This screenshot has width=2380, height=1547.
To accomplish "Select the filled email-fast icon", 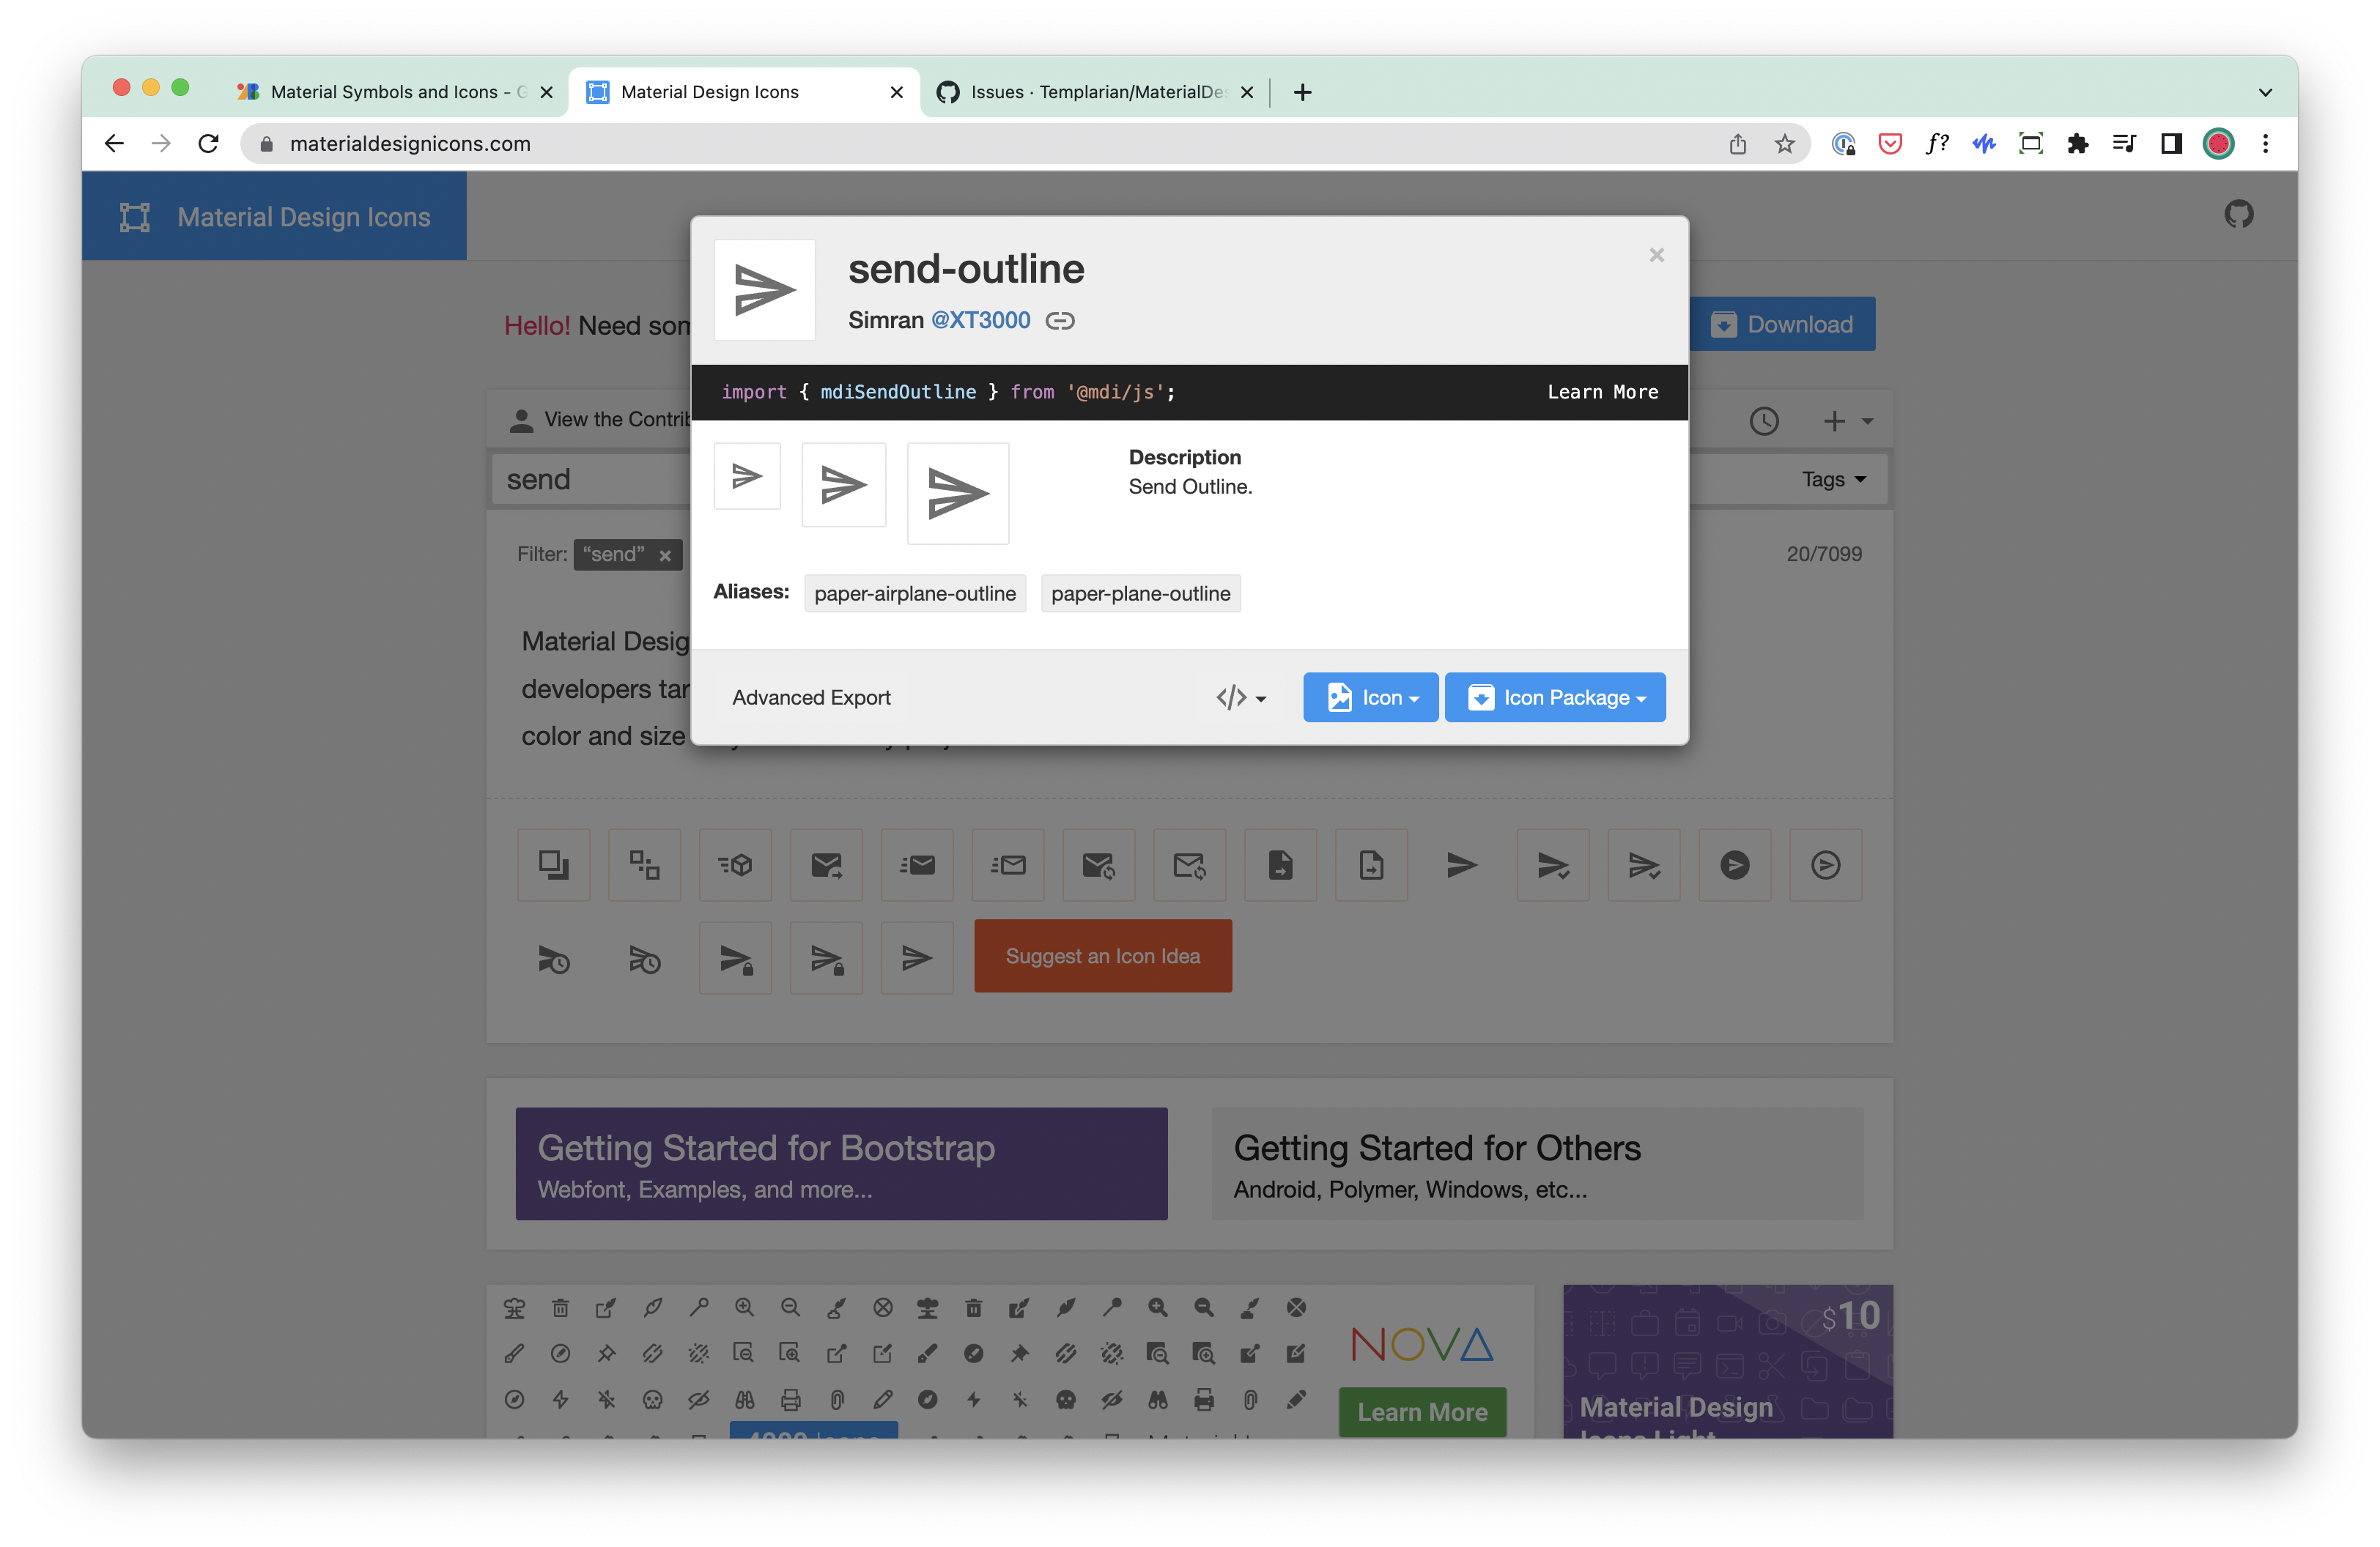I will coord(917,864).
